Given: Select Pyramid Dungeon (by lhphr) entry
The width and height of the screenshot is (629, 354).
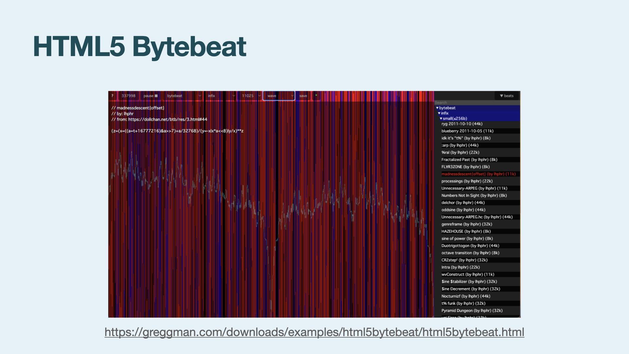Looking at the screenshot, I should [472, 310].
